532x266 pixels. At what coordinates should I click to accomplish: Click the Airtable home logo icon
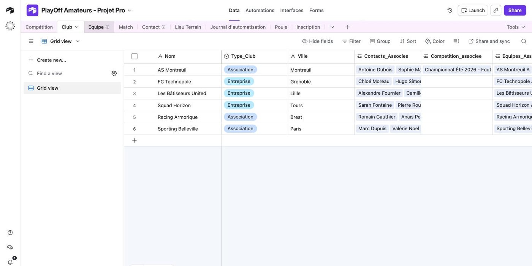[10, 10]
